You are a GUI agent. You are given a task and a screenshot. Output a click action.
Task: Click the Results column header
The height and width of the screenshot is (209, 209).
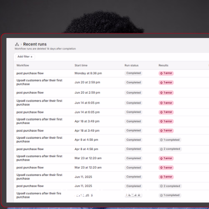coord(163,65)
